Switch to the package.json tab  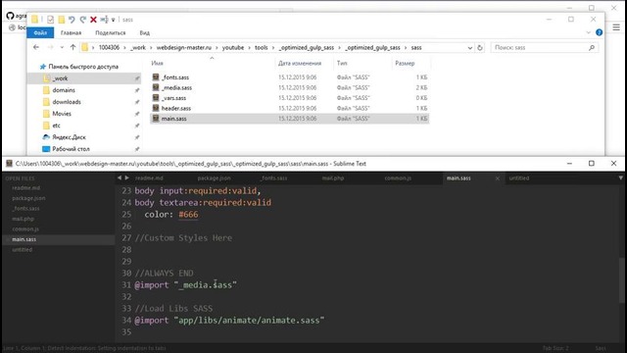pyautogui.click(x=214, y=178)
